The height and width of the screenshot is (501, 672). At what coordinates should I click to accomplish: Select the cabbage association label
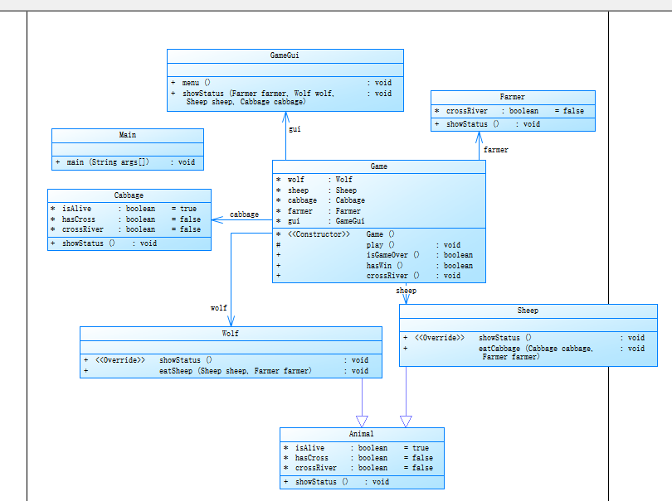[244, 214]
